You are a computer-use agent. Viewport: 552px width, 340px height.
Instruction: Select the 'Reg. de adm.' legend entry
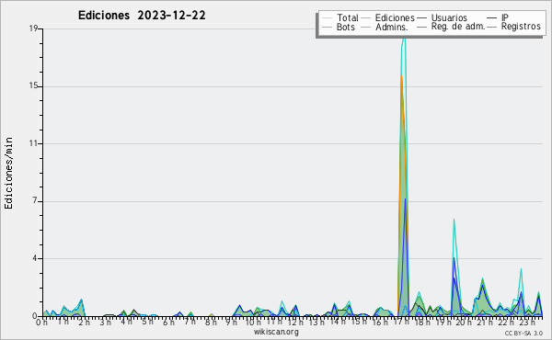click(451, 27)
